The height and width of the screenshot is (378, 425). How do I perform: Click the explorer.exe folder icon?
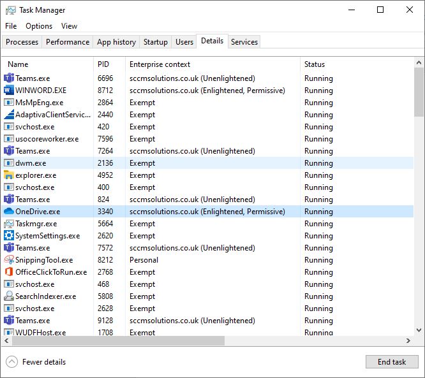(9, 175)
